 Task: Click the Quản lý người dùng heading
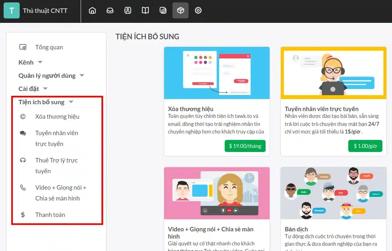[47, 76]
